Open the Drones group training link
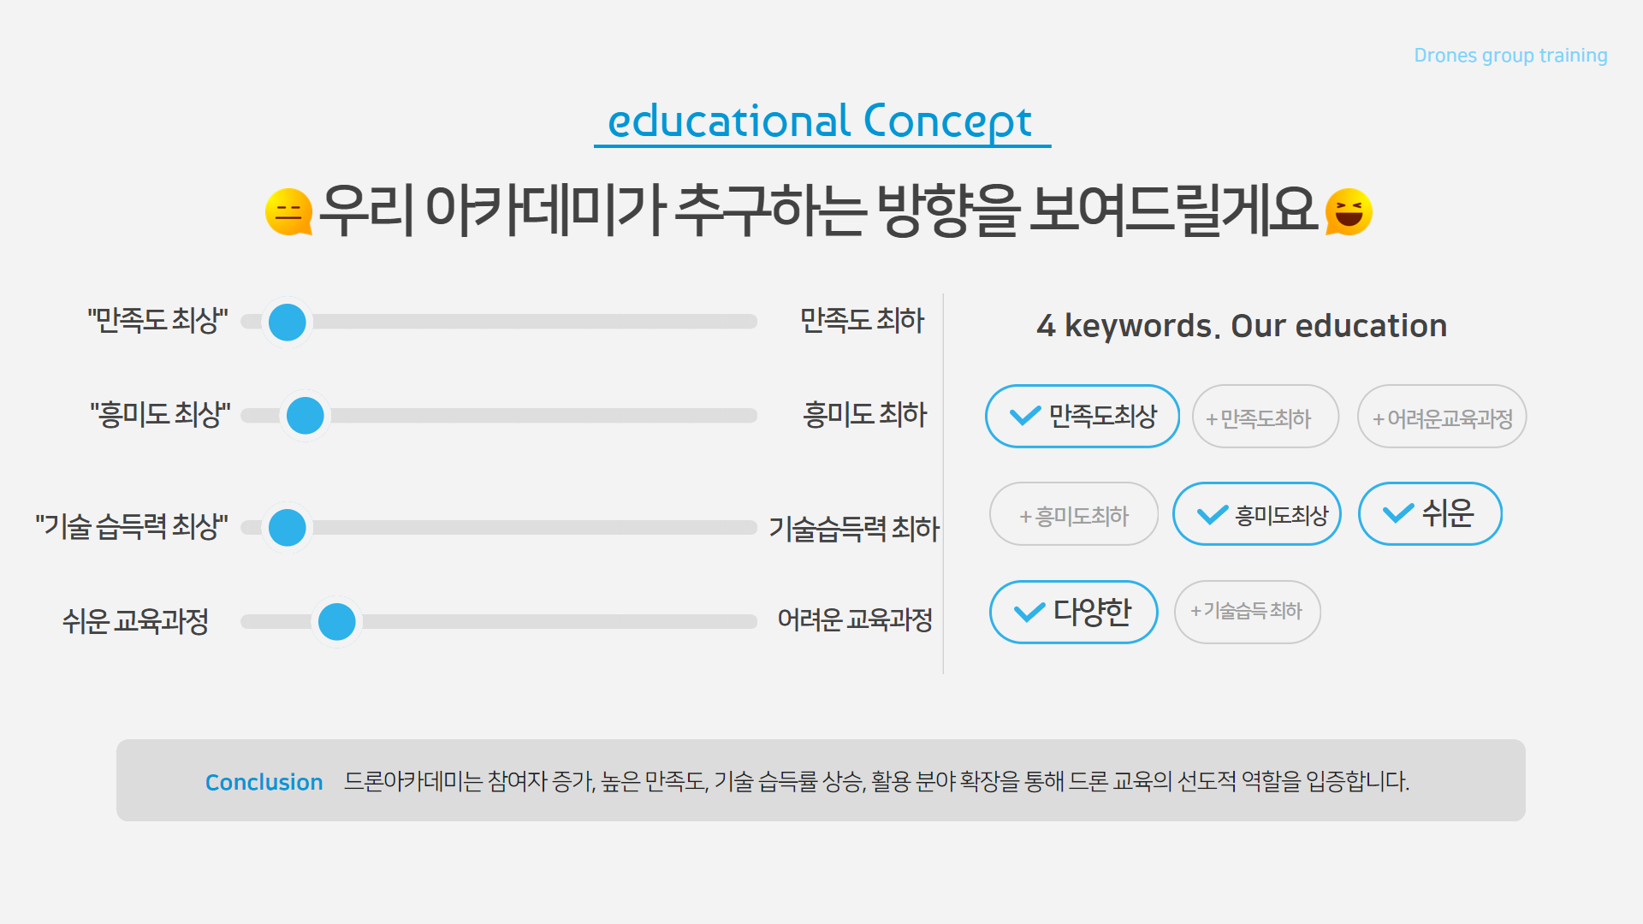The height and width of the screenshot is (924, 1643). 1510,56
